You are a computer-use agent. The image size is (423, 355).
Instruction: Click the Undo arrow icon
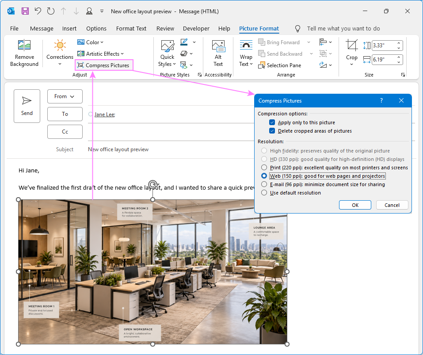[38, 11]
